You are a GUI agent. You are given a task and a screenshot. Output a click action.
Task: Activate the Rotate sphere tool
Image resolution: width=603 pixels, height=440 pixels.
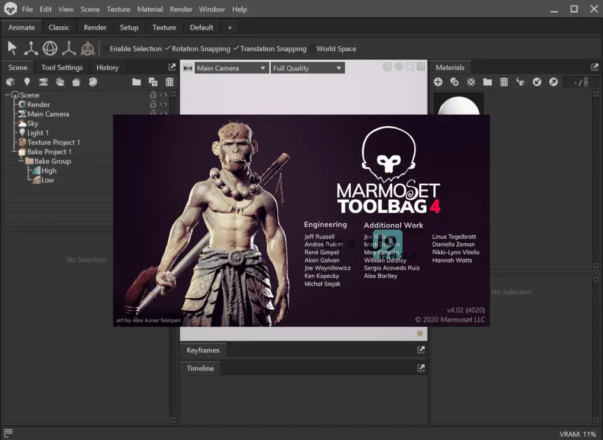pyautogui.click(x=50, y=49)
